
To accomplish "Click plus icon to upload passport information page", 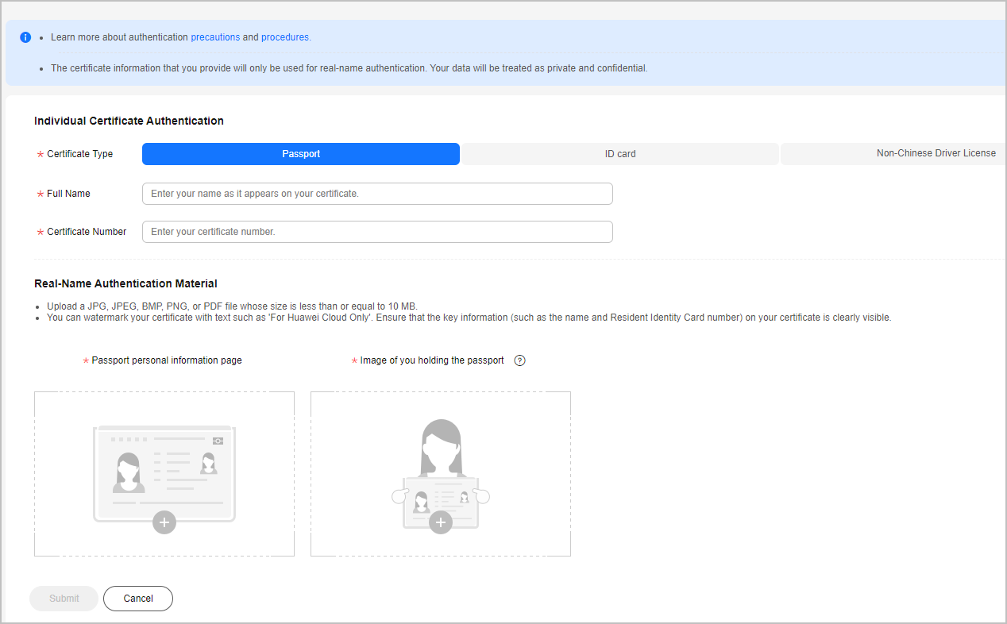I will 164,522.
